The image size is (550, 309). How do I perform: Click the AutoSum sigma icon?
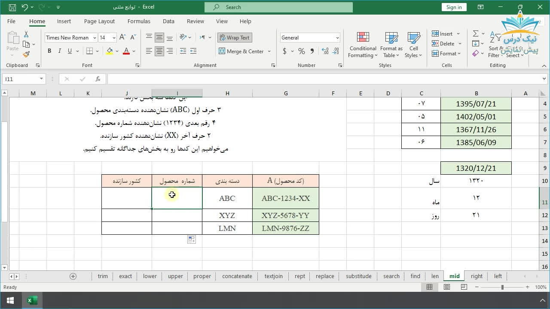476,33
